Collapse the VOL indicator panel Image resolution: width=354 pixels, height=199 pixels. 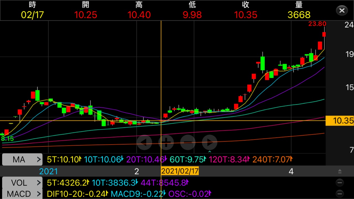pyautogui.click(x=340, y=183)
